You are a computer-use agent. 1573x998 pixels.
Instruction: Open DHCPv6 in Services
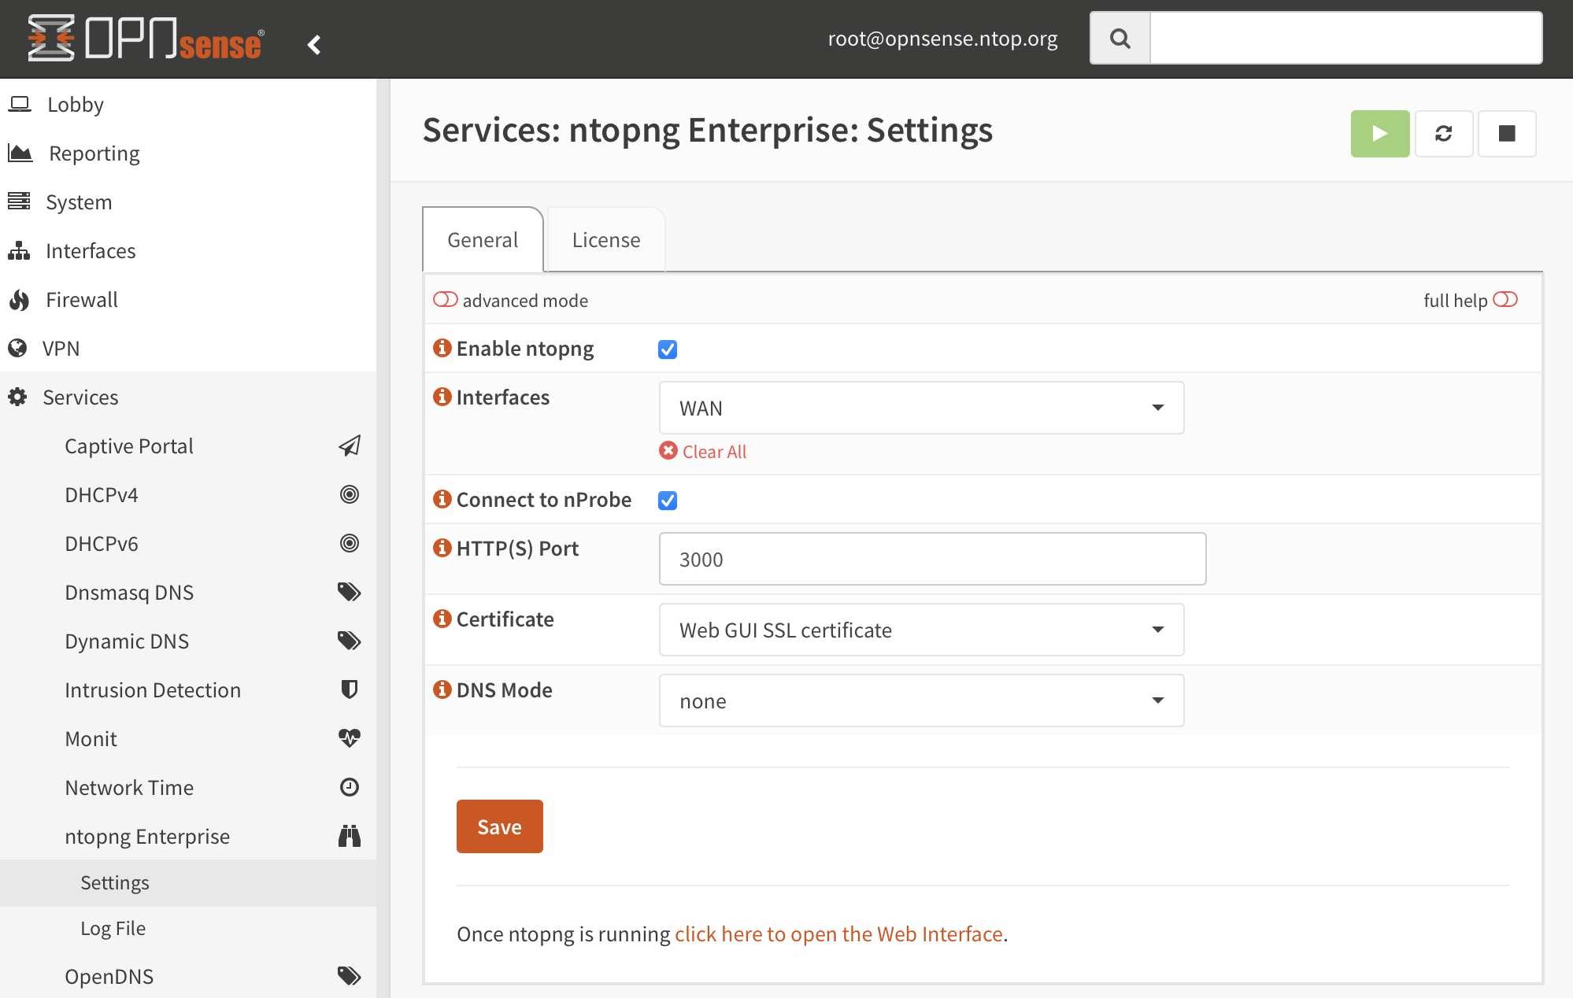tap(102, 543)
